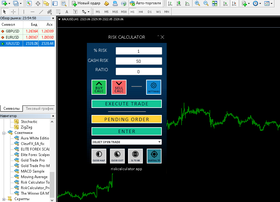
Task: Expand the Скрипты tree node
Action: pyautogui.click(x=4, y=199)
